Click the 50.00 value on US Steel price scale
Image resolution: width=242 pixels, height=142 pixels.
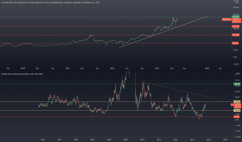(x=237, y=92)
